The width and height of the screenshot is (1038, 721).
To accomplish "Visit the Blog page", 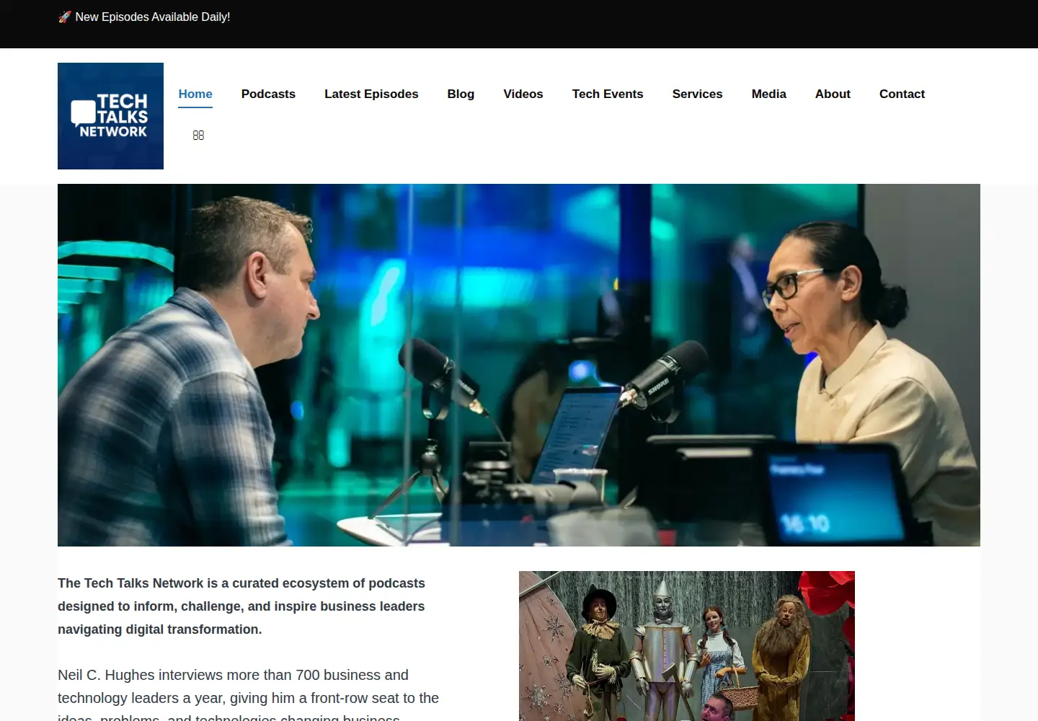I will tap(461, 94).
